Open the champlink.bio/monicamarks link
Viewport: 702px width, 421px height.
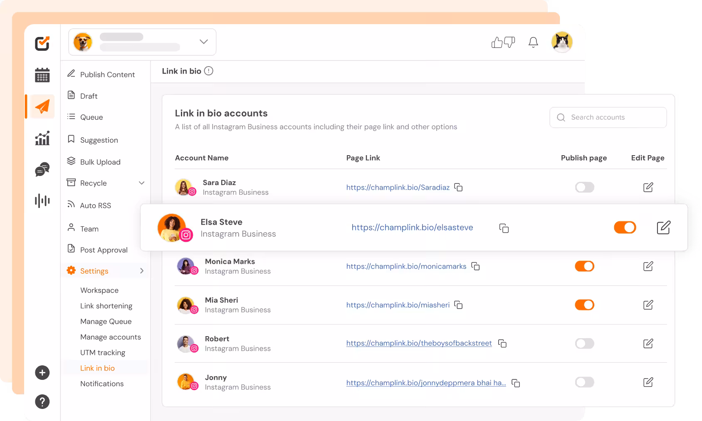pyautogui.click(x=406, y=266)
